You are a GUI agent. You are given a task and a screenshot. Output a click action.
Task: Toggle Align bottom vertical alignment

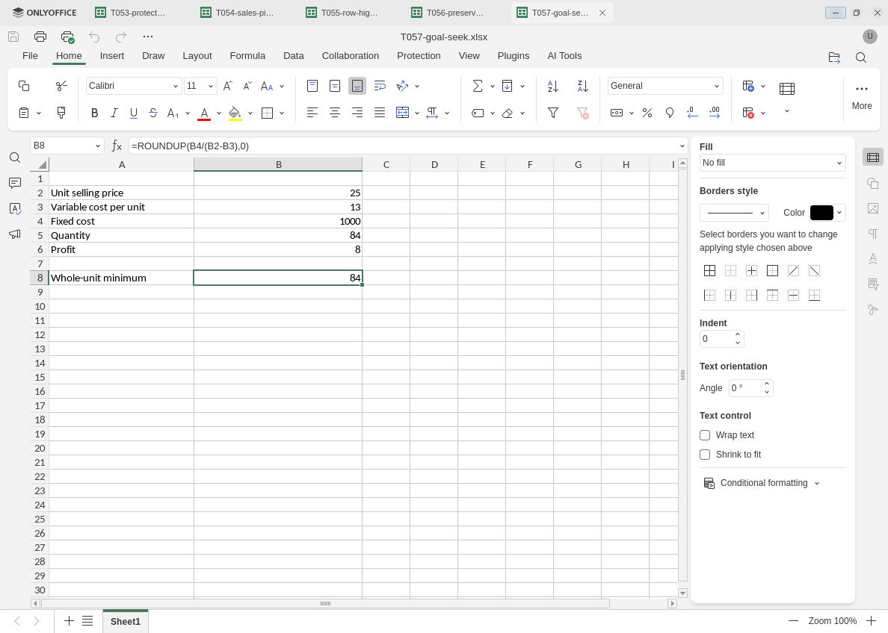pyautogui.click(x=357, y=86)
